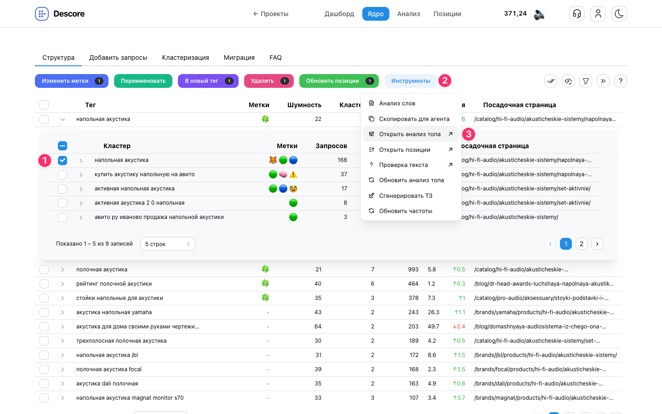Select Анализ слов menu item
This screenshot has height=414, width=662.
click(411, 103)
